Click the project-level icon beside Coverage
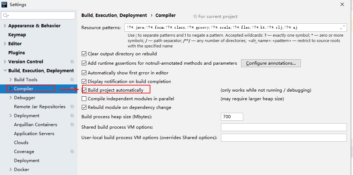The width and height of the screenshot is (353, 175). 72,152
